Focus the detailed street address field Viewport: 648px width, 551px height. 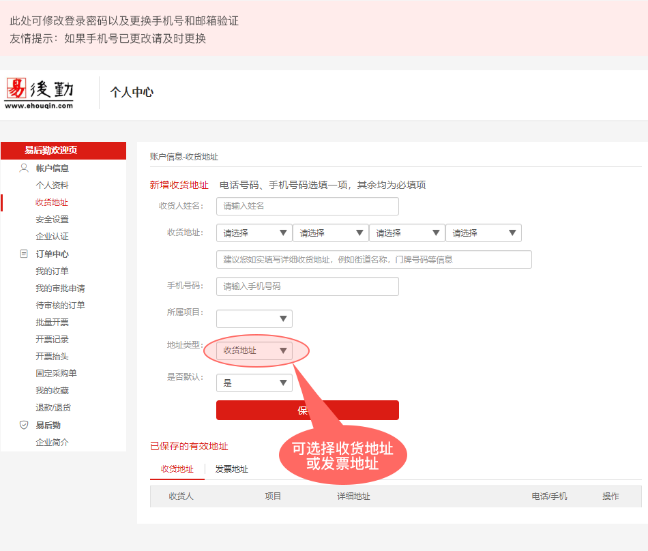(x=374, y=260)
